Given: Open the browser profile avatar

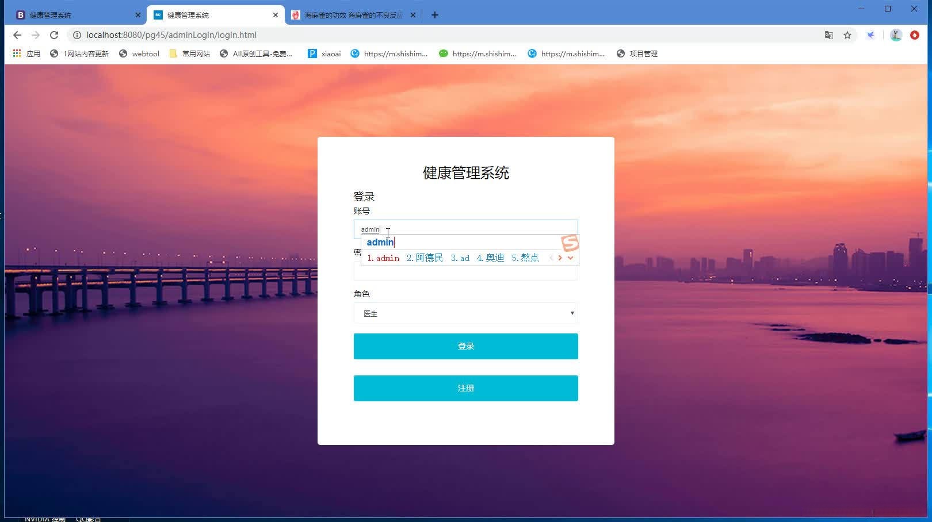Looking at the screenshot, I should tap(895, 35).
